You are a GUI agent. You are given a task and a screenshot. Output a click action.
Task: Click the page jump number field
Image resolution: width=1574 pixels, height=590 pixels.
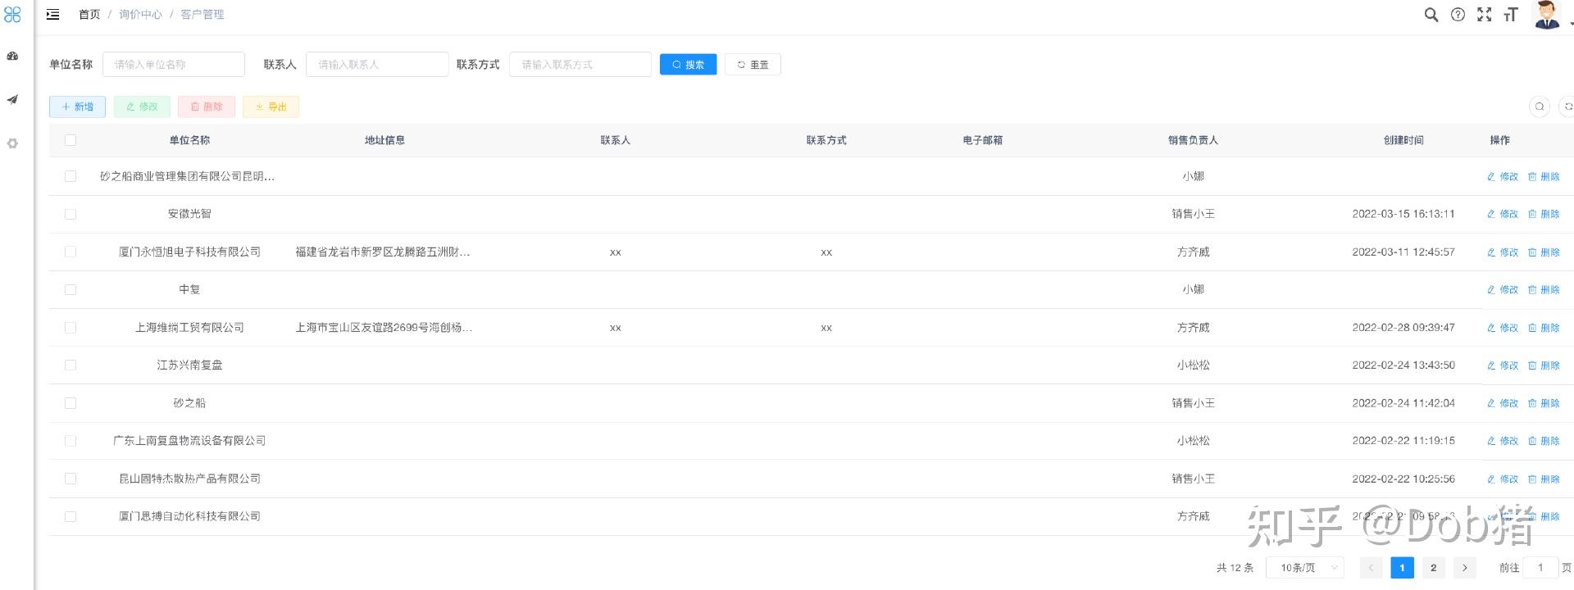[1540, 568]
